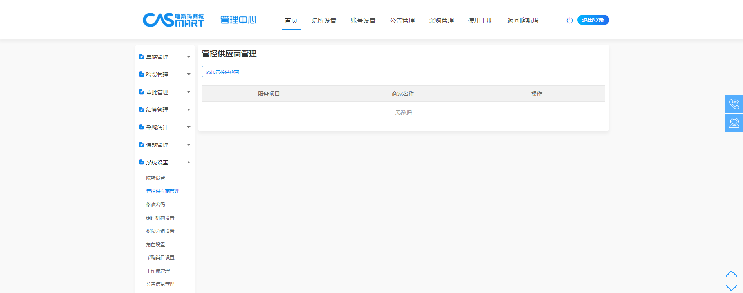Select 角色设置 submenu item
The height and width of the screenshot is (293, 743).
155,245
